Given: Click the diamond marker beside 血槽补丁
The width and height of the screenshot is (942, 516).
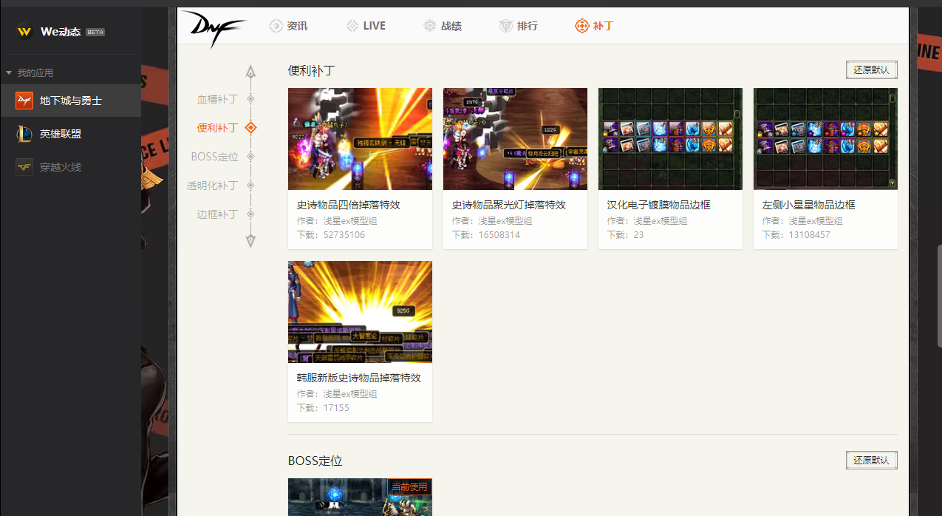Looking at the screenshot, I should coord(250,98).
